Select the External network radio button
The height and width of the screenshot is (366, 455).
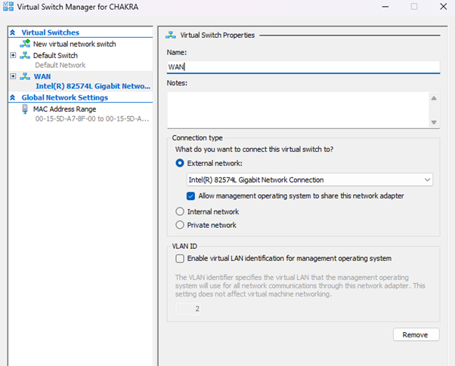pos(180,163)
